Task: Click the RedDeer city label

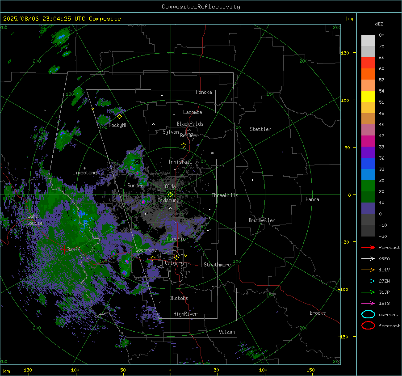Action: [189, 135]
